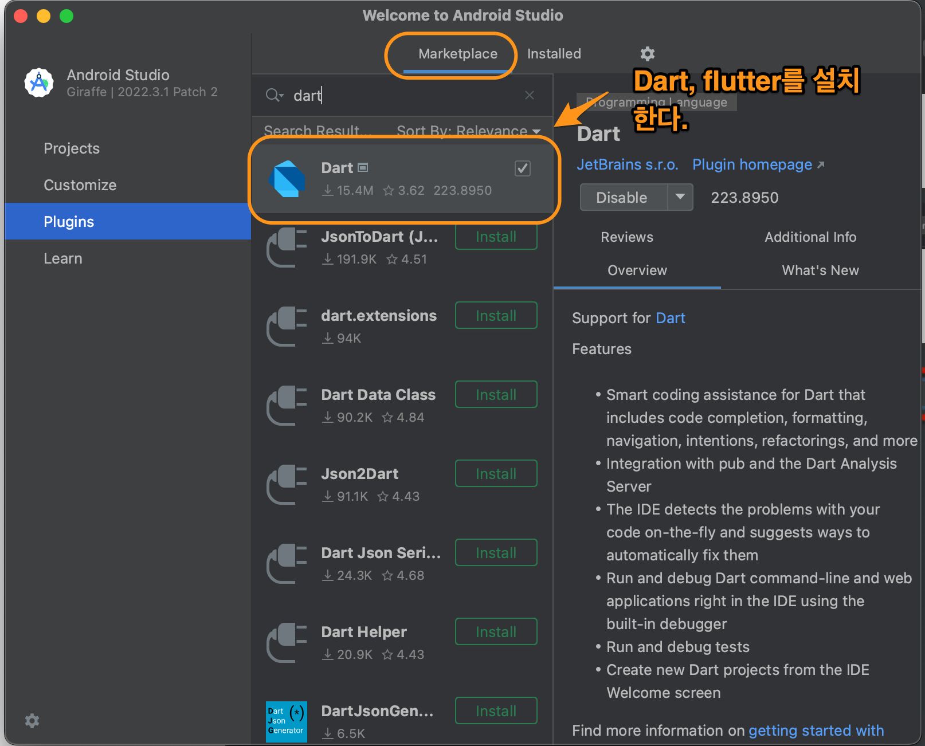Image resolution: width=925 pixels, height=746 pixels.
Task: Uncheck the Dart plugin checkbox
Action: [x=522, y=168]
